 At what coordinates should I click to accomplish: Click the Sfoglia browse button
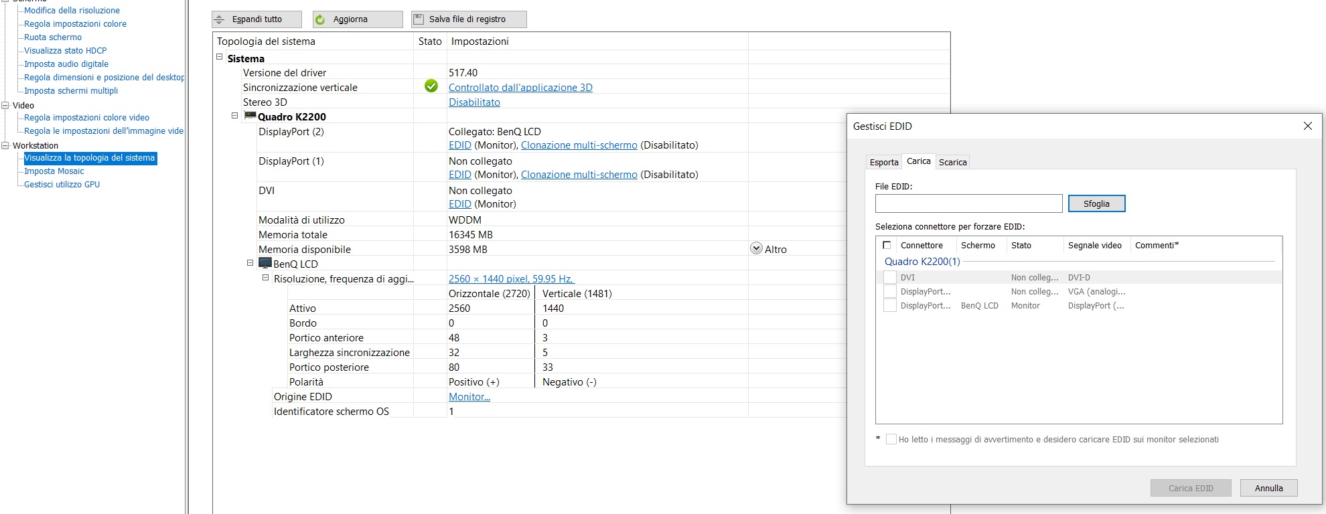tap(1096, 203)
